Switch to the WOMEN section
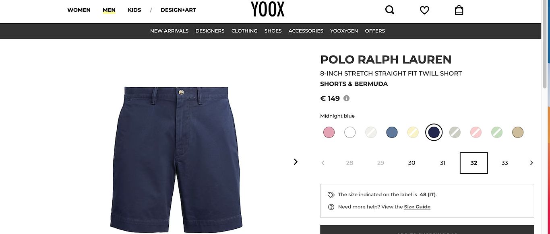550x234 pixels. (79, 10)
